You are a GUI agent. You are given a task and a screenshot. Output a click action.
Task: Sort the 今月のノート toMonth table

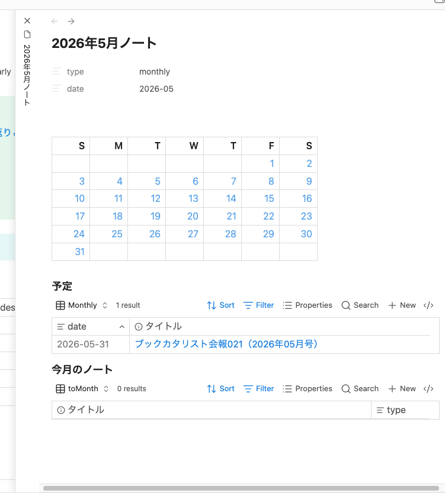point(220,389)
